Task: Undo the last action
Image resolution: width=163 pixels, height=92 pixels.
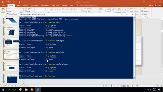Action: tap(8, 2)
